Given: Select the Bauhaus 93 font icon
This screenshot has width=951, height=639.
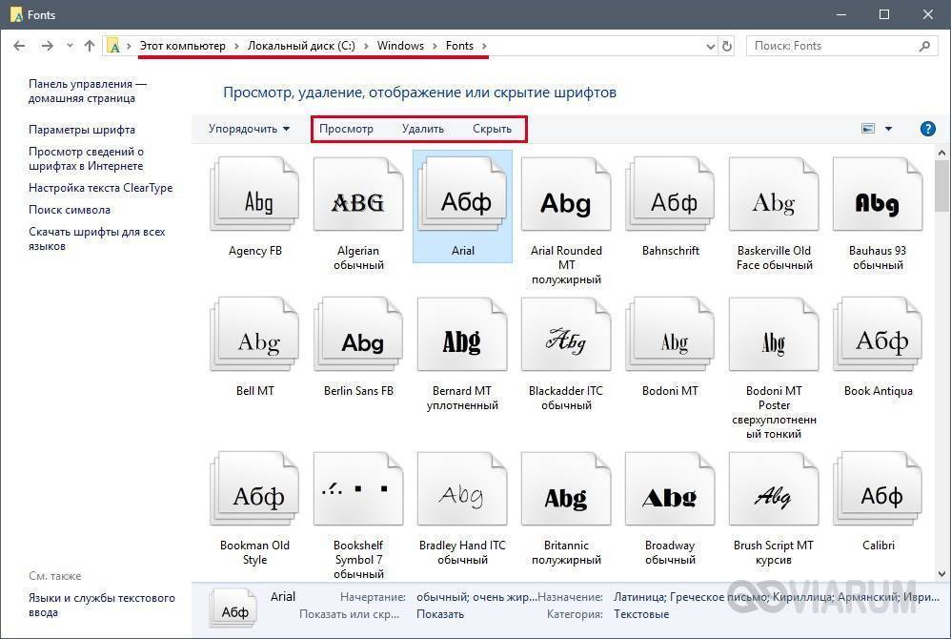Looking at the screenshot, I should (877, 201).
